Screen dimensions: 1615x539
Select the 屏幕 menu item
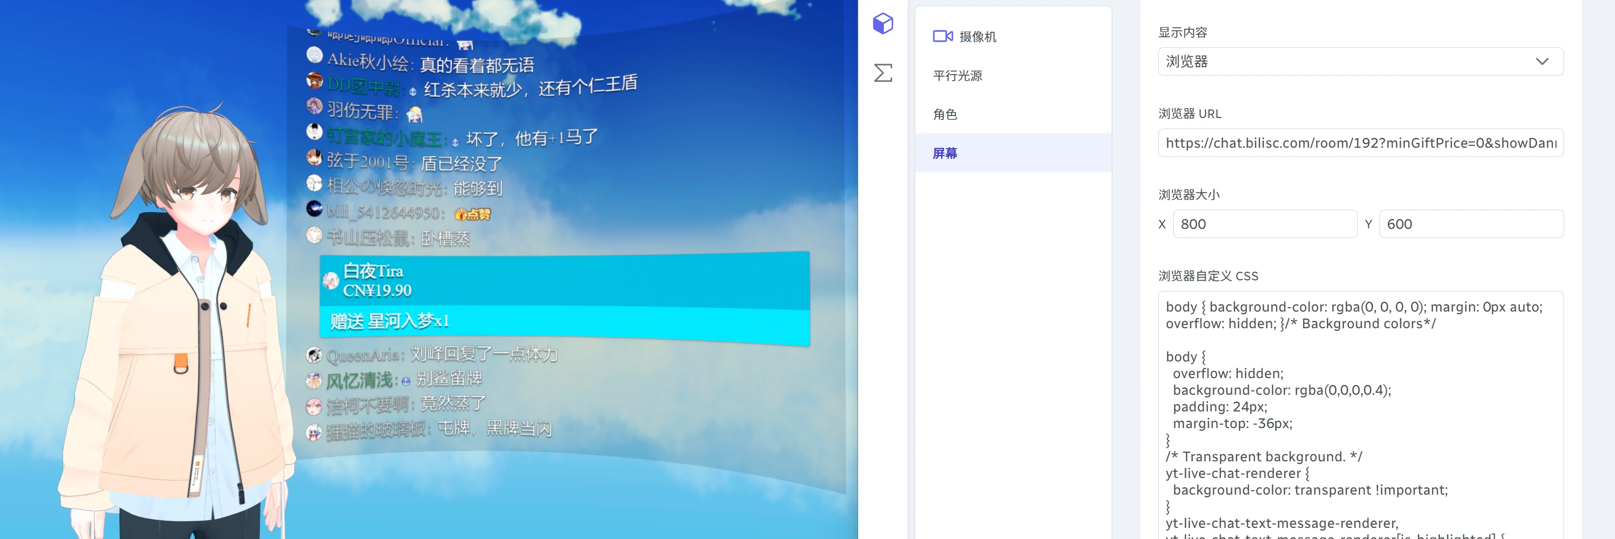pyautogui.click(x=945, y=153)
